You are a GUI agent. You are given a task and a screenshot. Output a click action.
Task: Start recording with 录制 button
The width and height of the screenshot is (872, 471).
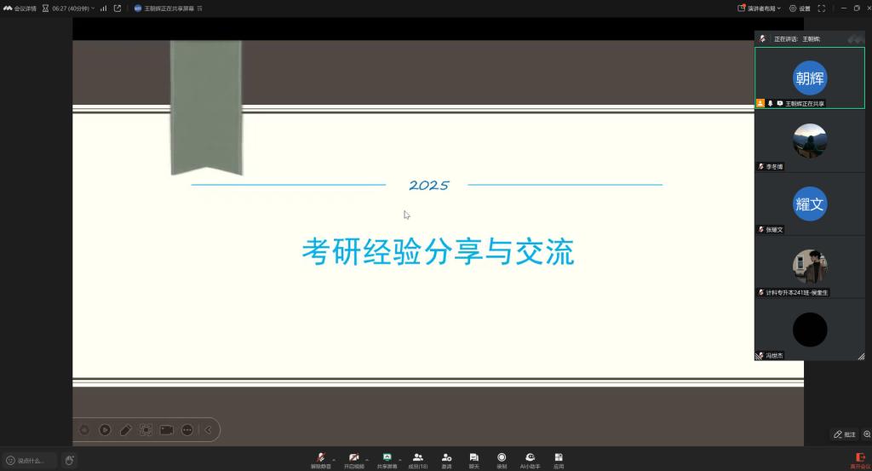[x=502, y=458]
